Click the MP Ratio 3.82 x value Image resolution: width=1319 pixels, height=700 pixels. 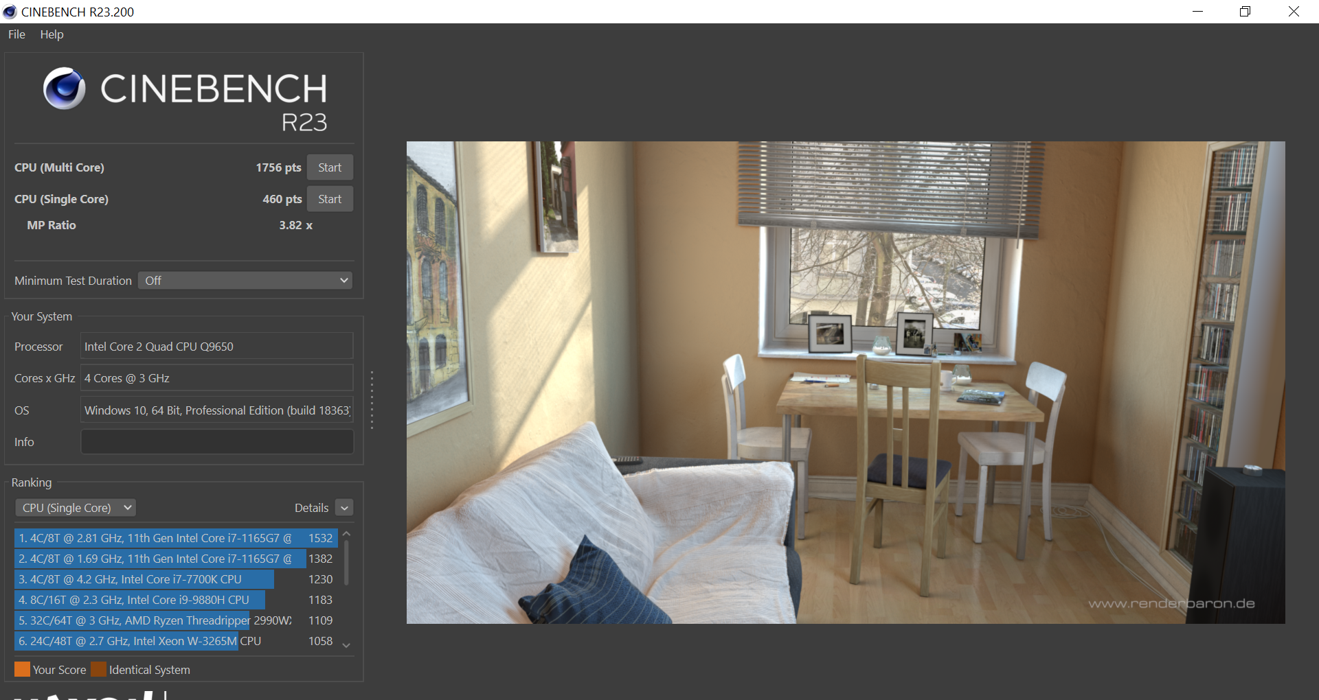(x=295, y=225)
